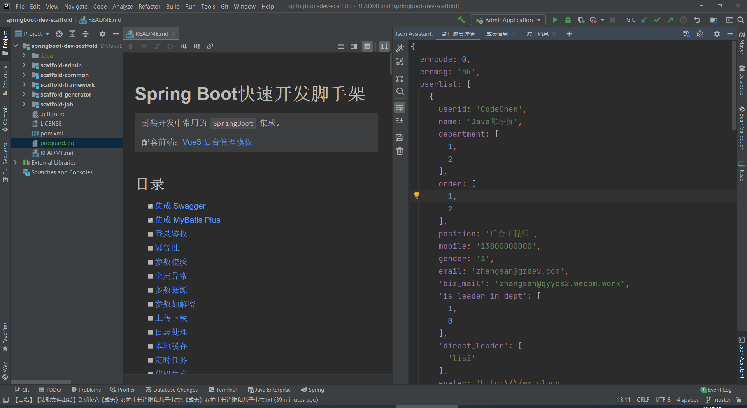Click the search magnifier in Json Assistant sidebar
The image size is (747, 408).
click(x=400, y=91)
